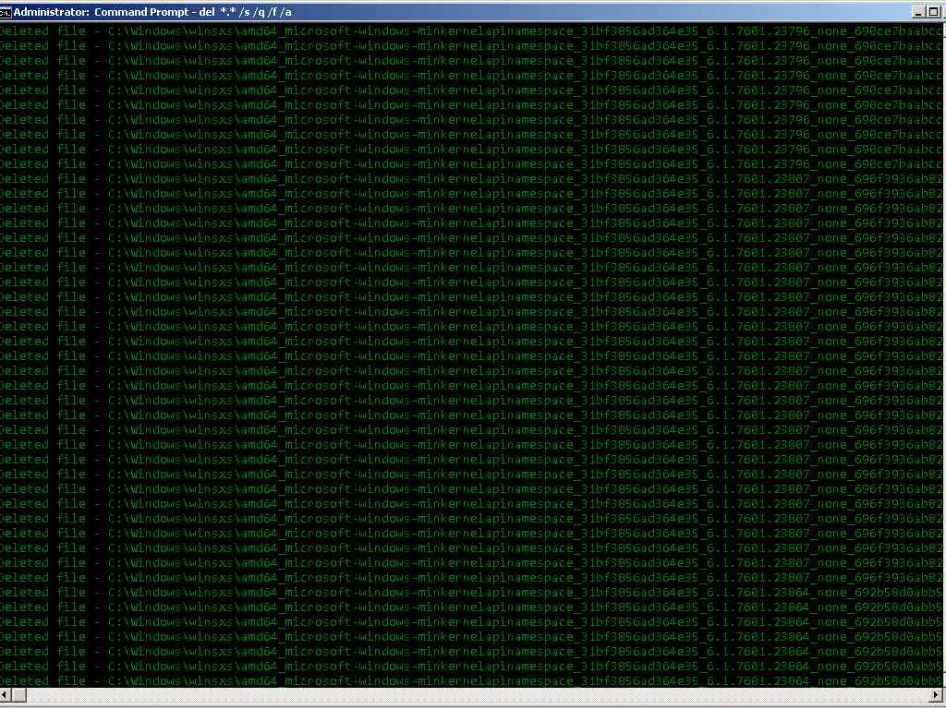Click the horizontal scrollbar right arrow
Screen dimensions: 946x709
(937, 695)
